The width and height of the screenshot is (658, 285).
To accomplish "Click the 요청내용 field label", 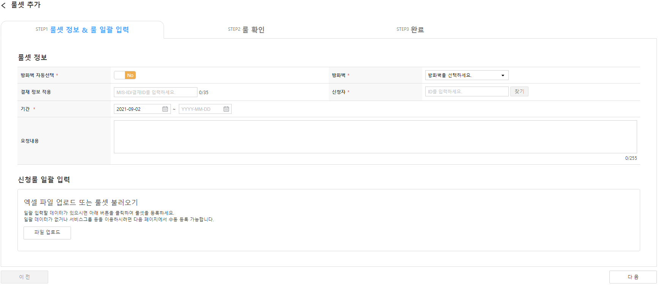I will (30, 141).
